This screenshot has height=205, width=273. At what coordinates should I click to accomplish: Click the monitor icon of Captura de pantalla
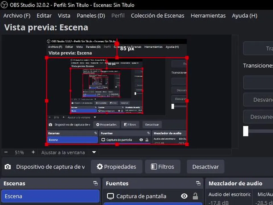(x=110, y=196)
